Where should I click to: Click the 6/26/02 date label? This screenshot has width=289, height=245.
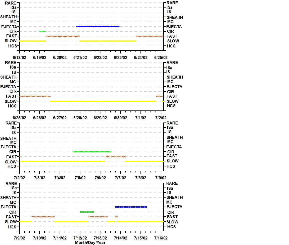pyautogui.click(x=40, y=118)
